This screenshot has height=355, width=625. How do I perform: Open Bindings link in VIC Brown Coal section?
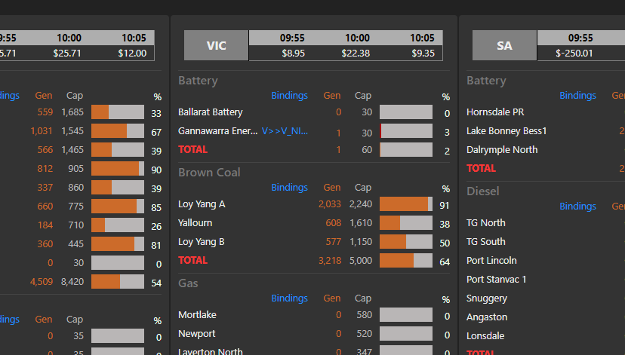tap(289, 188)
